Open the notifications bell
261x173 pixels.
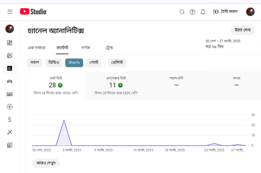point(203,12)
